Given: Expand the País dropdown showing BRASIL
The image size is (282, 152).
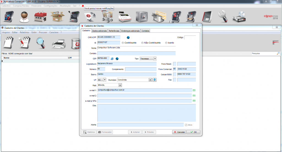Looking at the screenshot, I should pos(120,85).
